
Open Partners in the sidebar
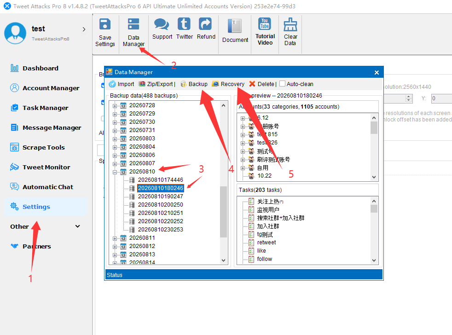(x=37, y=247)
